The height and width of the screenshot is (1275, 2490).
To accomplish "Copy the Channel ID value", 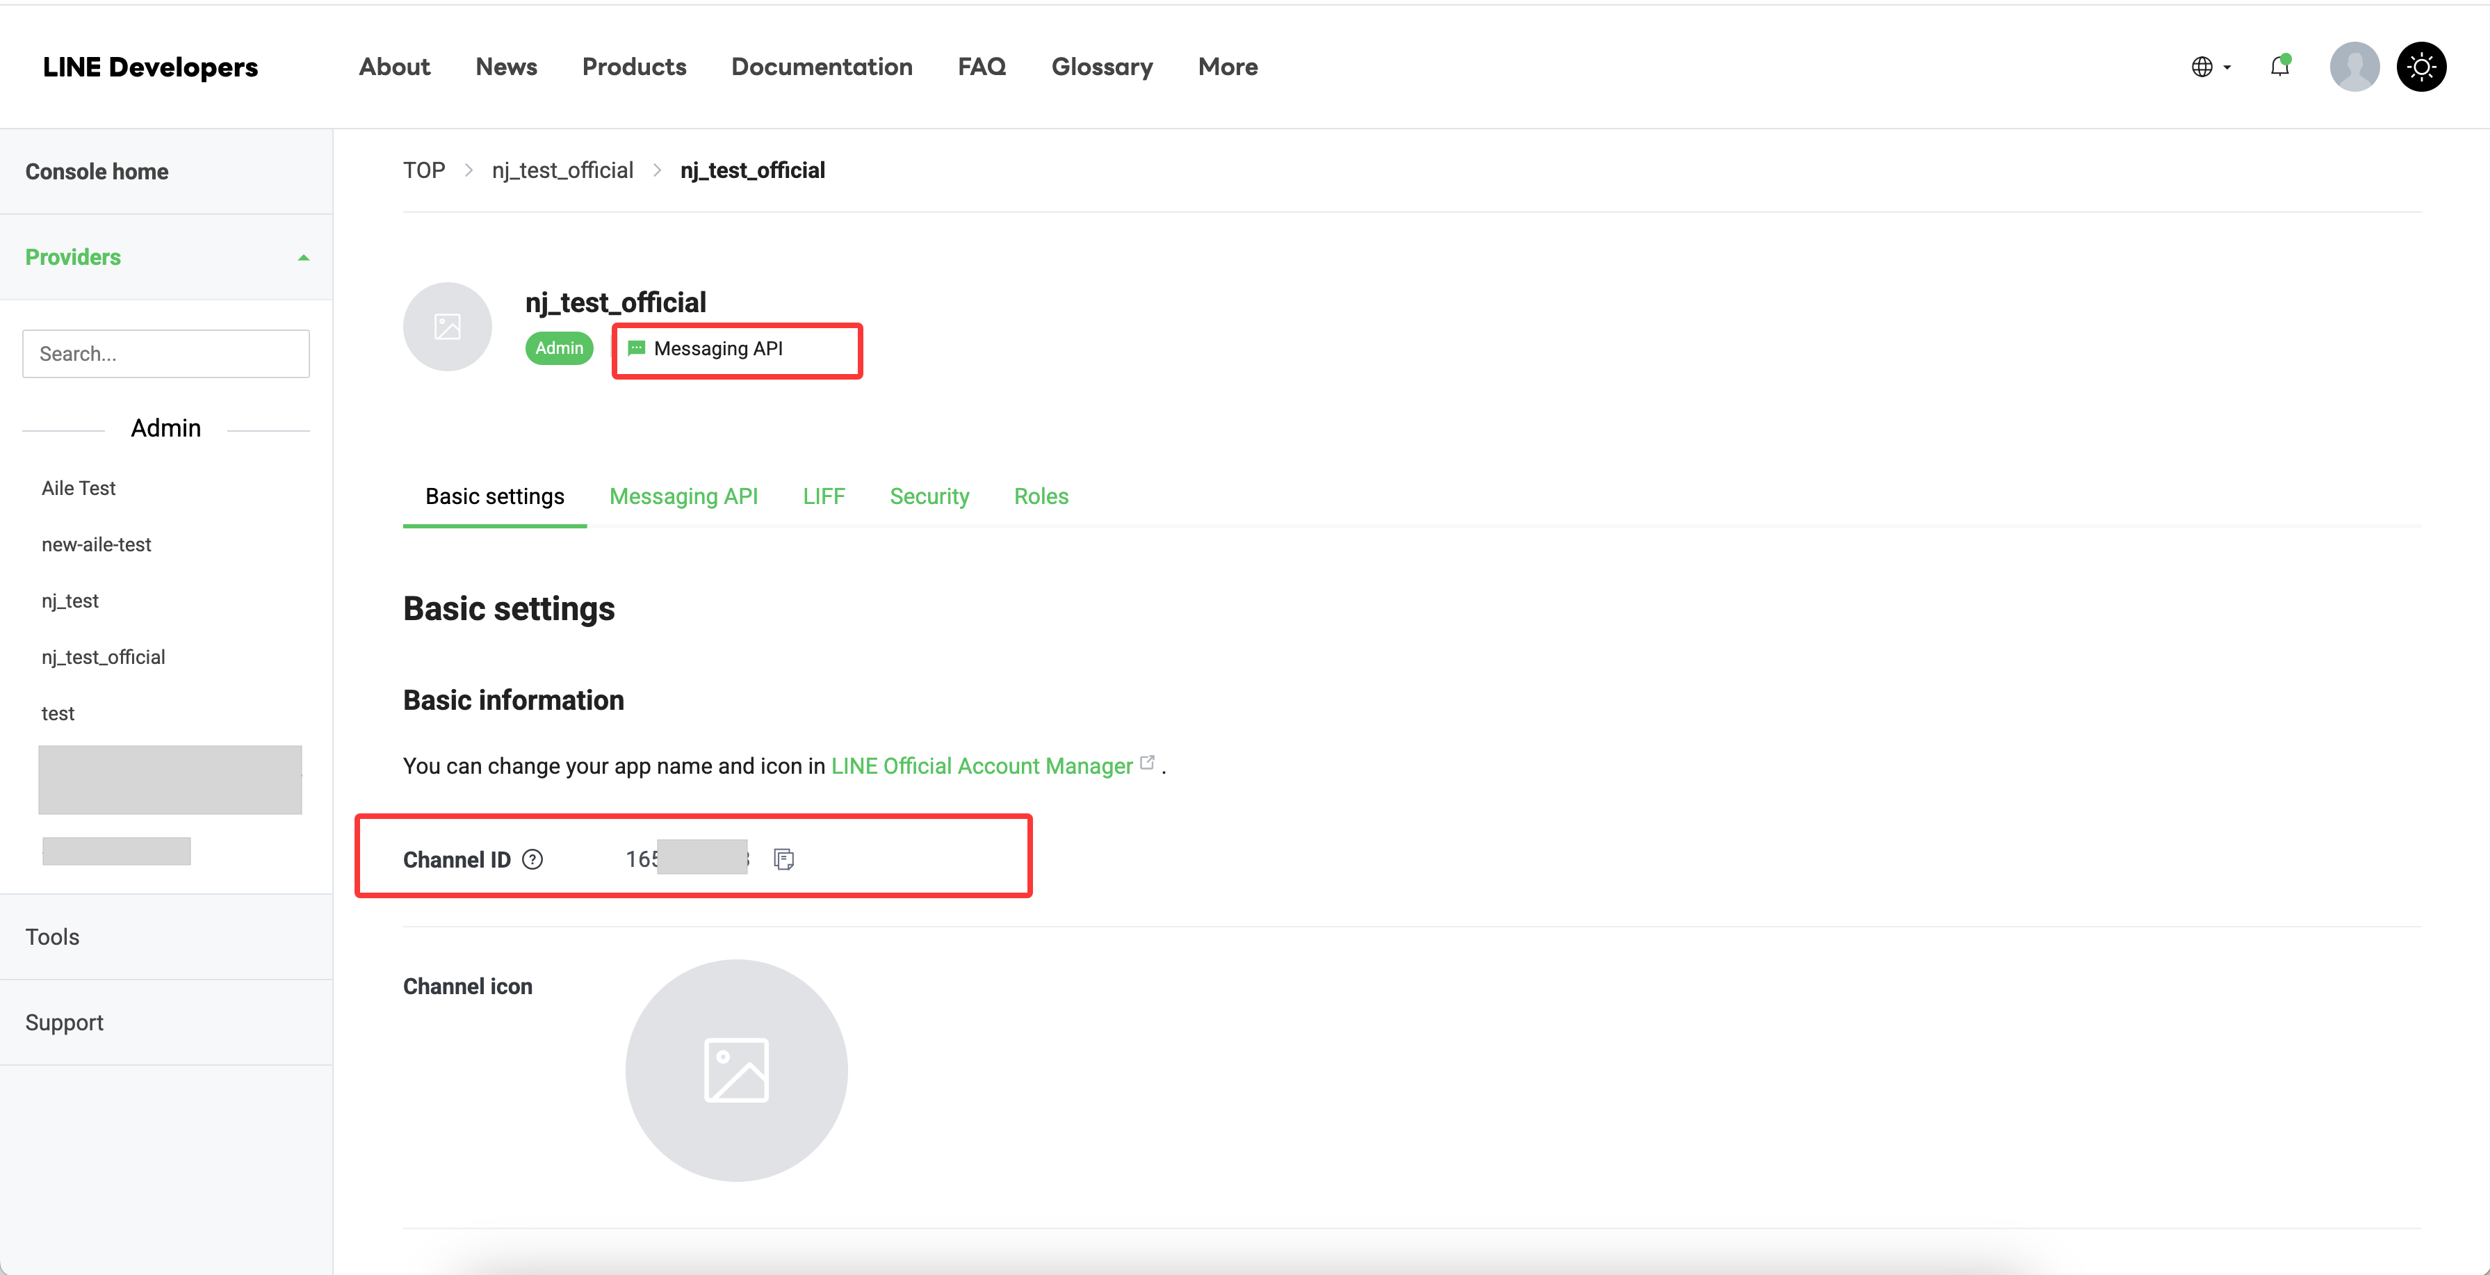I will tap(784, 859).
